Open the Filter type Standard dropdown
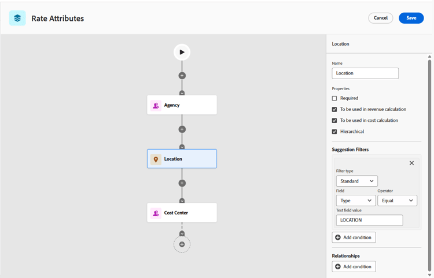 [x=356, y=181]
